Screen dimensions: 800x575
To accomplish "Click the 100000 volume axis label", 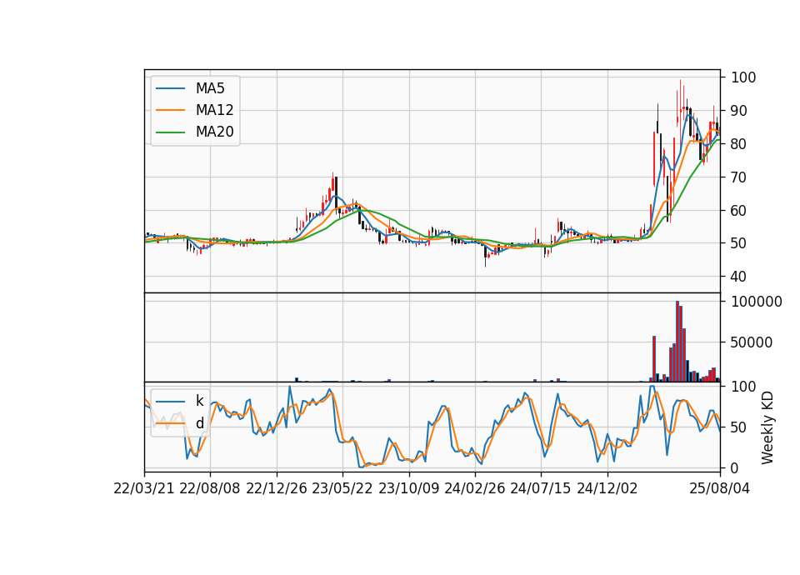I will [x=756, y=302].
